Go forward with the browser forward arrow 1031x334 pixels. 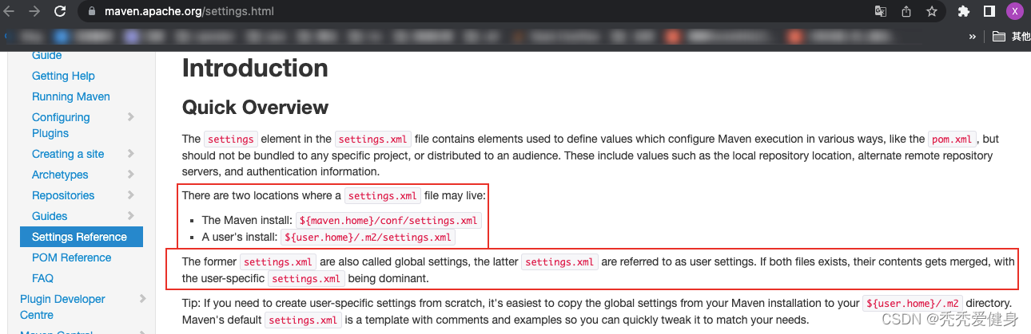(34, 11)
